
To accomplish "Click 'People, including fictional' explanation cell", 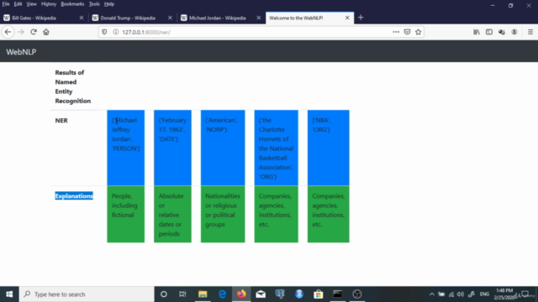I will (x=125, y=215).
